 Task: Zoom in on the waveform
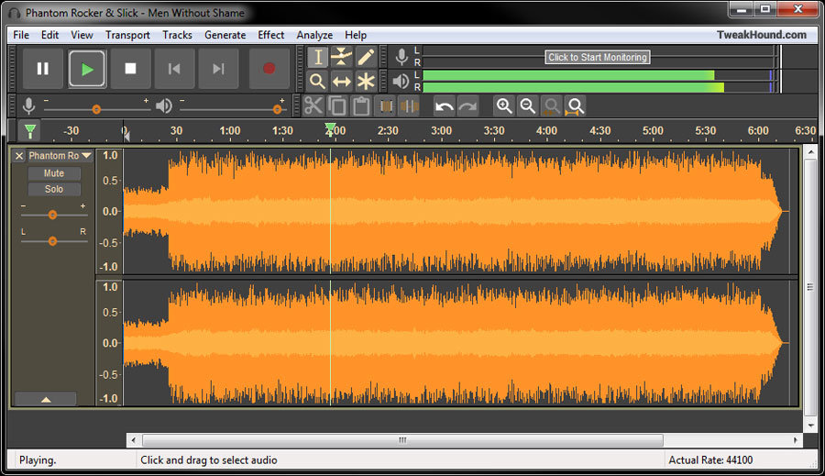click(504, 105)
